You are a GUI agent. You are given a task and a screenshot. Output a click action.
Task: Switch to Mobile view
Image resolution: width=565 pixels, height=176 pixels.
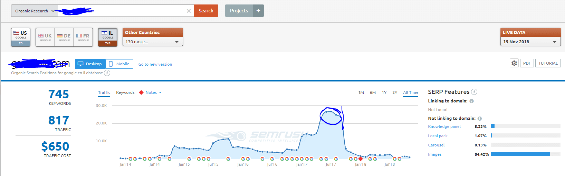pos(119,64)
